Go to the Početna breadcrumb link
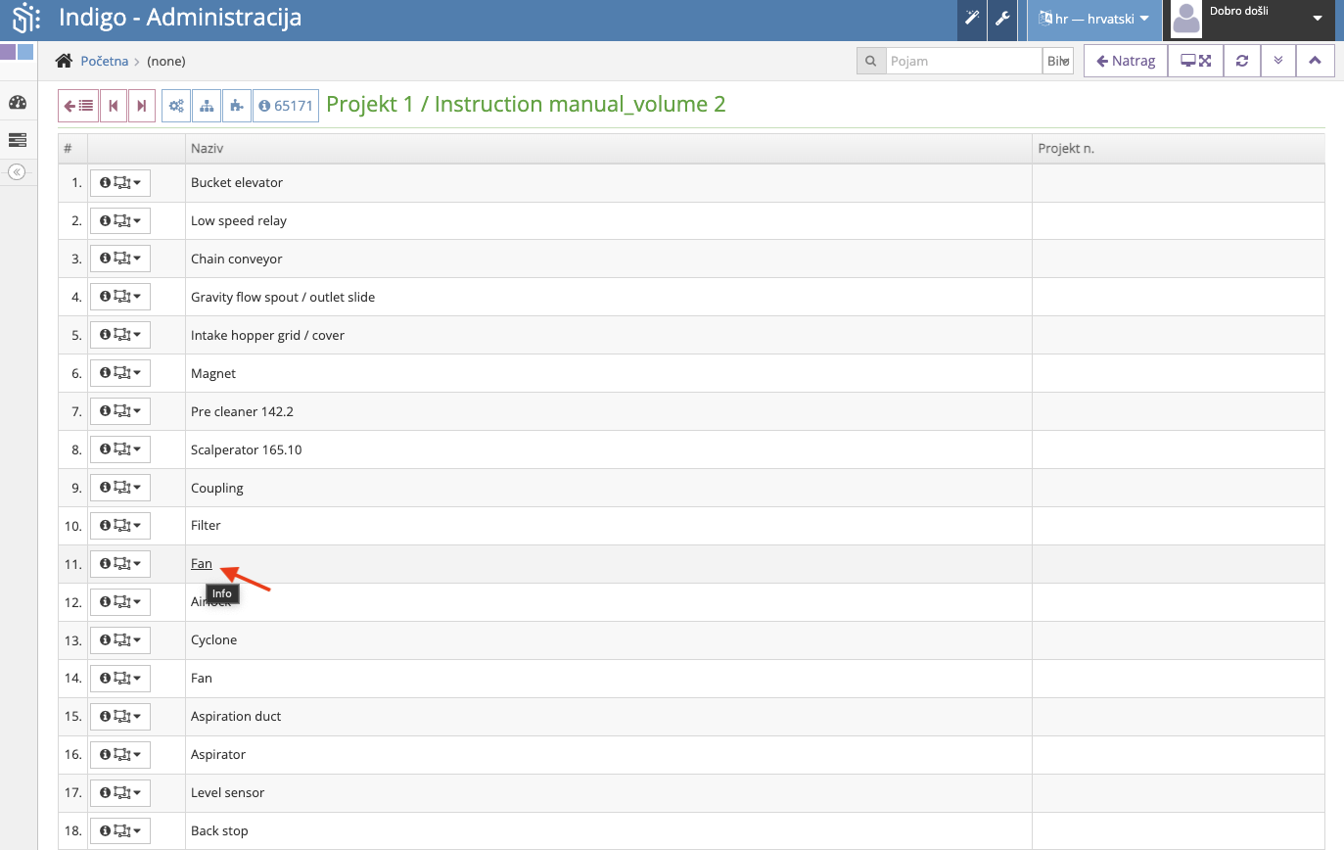 (104, 61)
